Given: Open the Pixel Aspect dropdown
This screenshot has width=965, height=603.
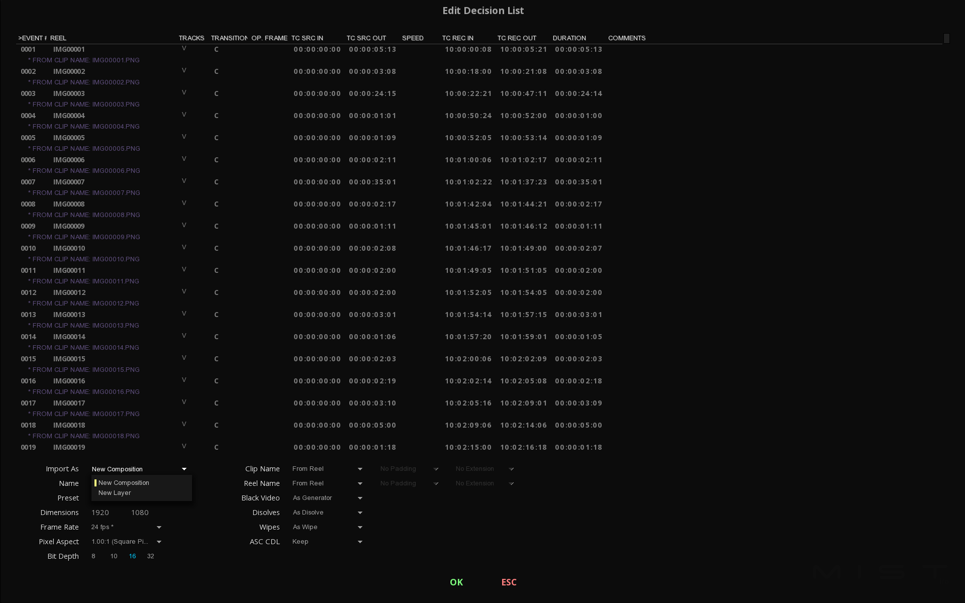Looking at the screenshot, I should tap(159, 542).
